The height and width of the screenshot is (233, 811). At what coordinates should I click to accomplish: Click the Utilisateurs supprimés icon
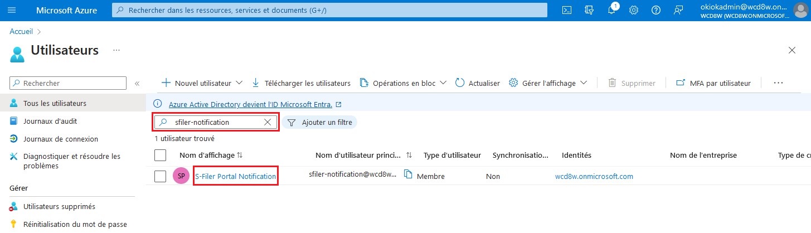pos(14,206)
